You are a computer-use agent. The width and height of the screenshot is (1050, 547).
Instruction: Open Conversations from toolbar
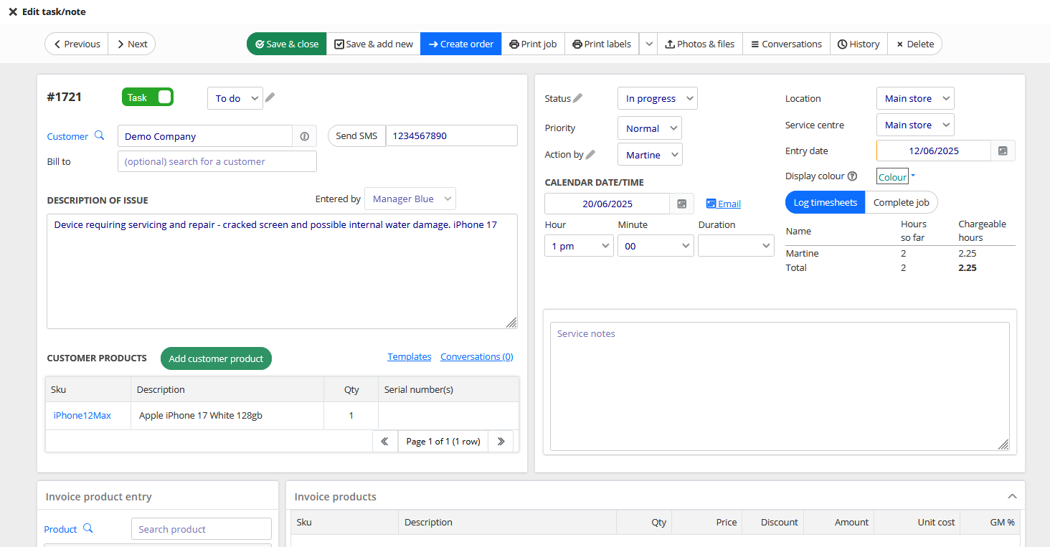pos(786,44)
